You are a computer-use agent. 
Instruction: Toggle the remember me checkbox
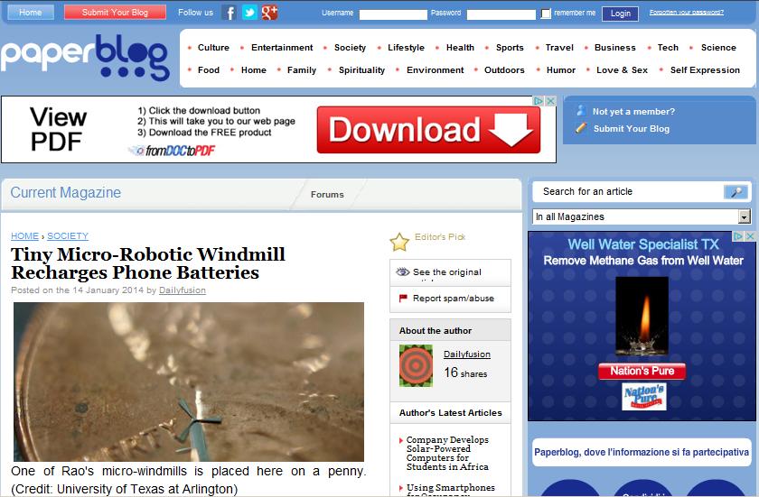point(546,14)
